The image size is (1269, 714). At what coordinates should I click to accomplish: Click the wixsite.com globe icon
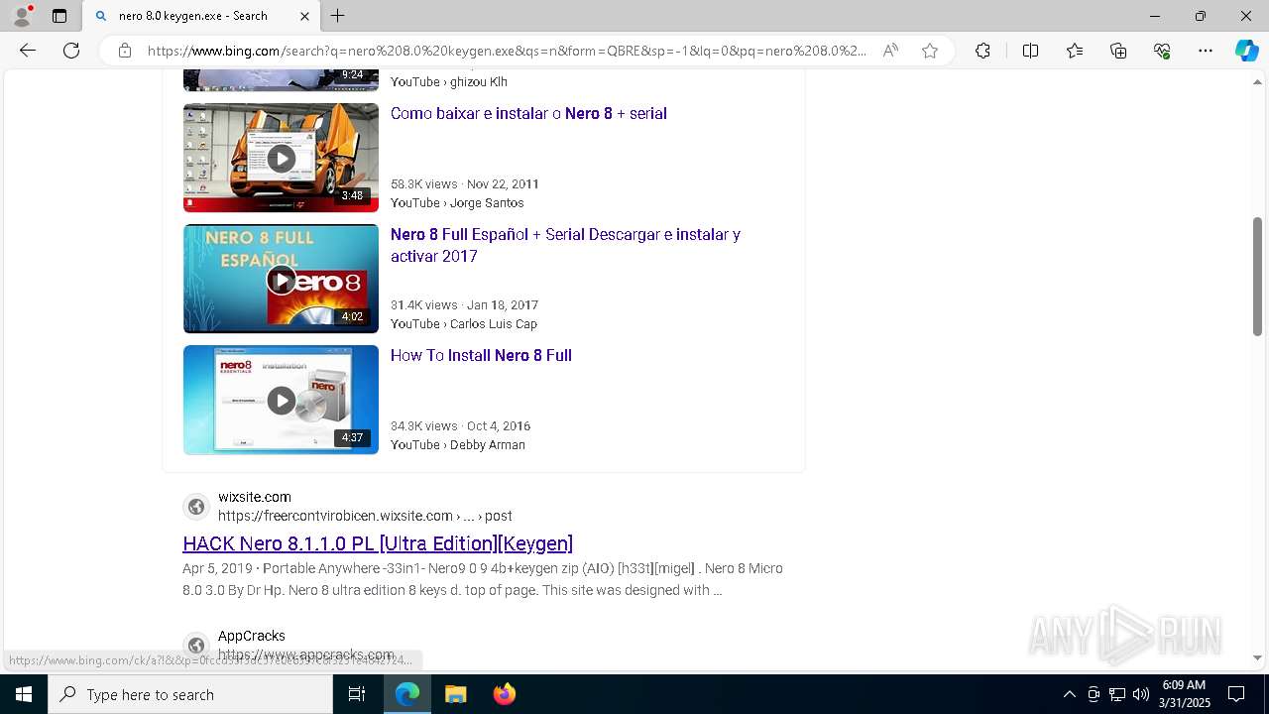[196, 507]
